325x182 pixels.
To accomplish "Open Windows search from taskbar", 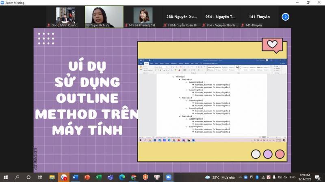I will point(17,177).
